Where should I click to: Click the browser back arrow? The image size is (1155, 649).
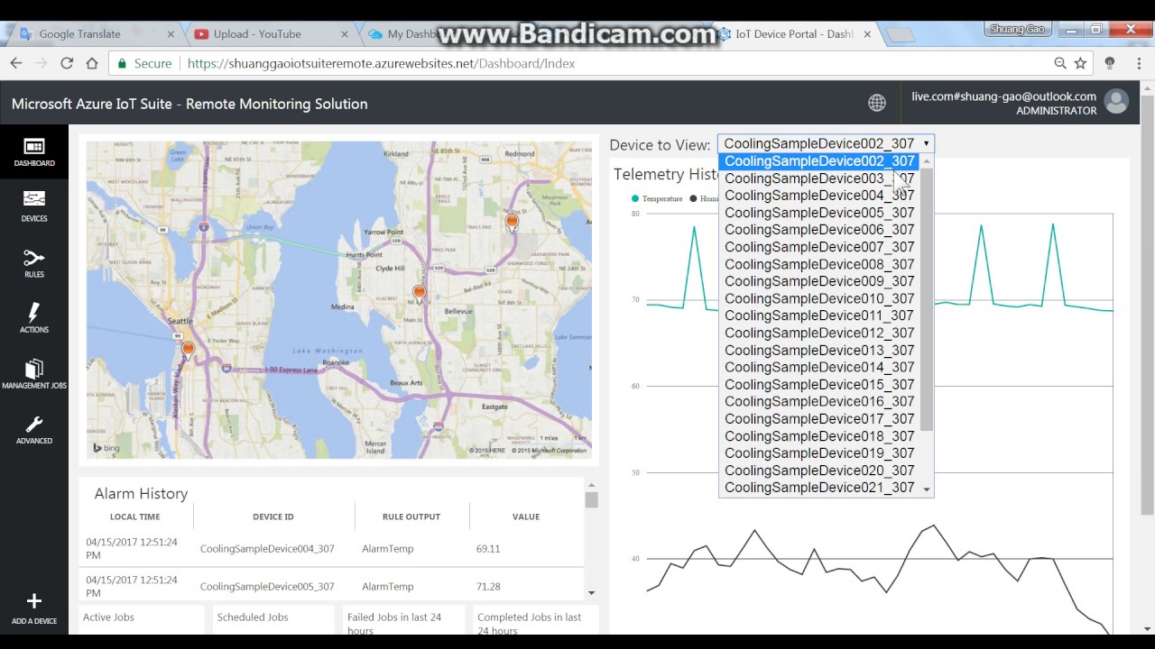(15, 63)
